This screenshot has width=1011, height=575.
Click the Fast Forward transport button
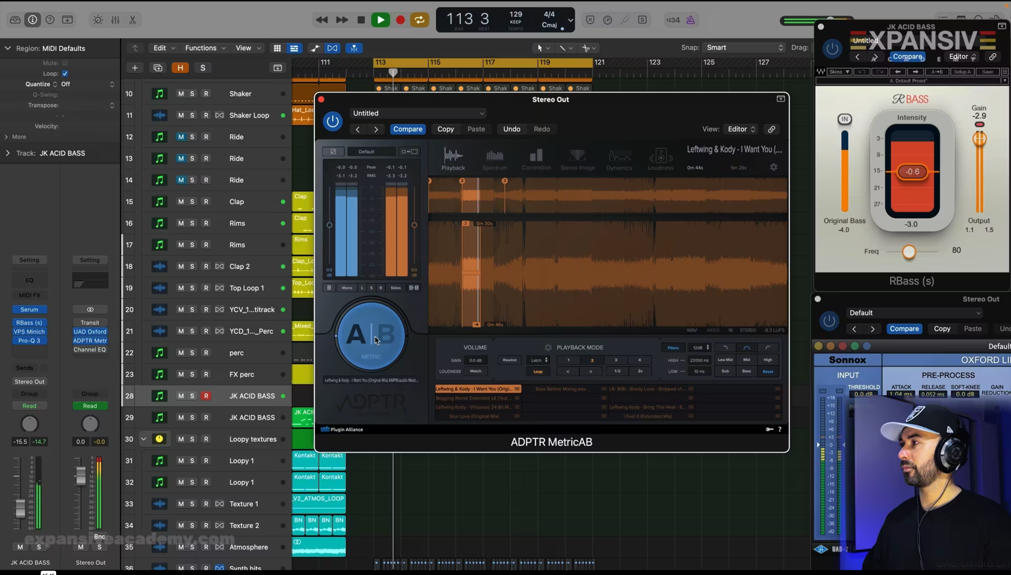(342, 20)
